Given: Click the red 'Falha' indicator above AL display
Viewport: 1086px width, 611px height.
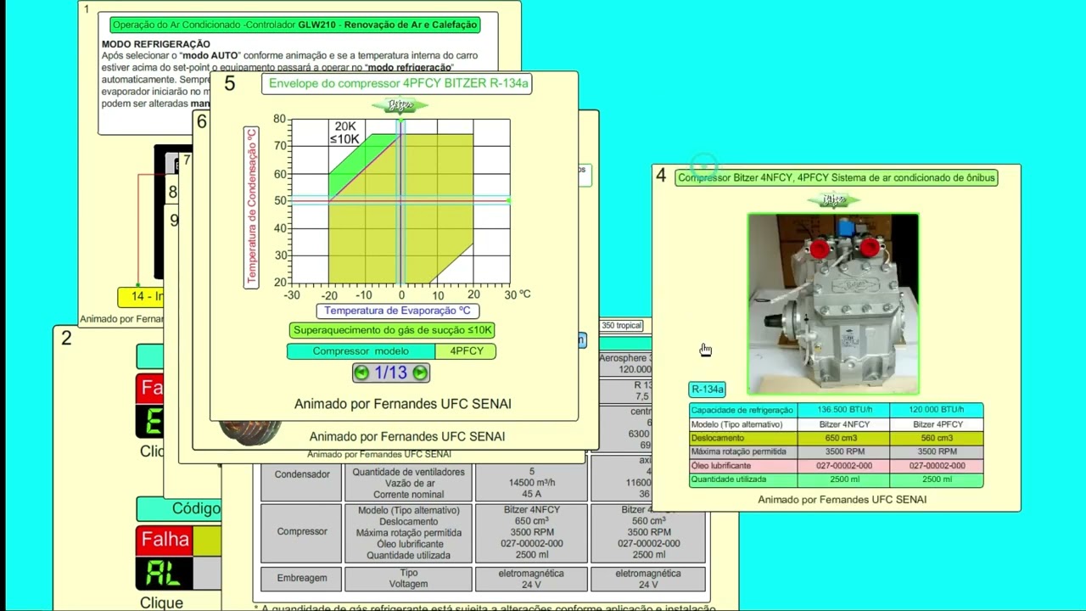Looking at the screenshot, I should (x=165, y=541).
